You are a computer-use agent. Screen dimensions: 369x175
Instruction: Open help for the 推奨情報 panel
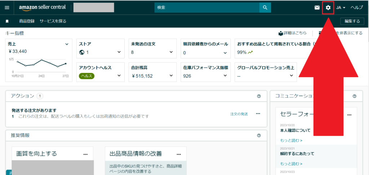pos(259,135)
